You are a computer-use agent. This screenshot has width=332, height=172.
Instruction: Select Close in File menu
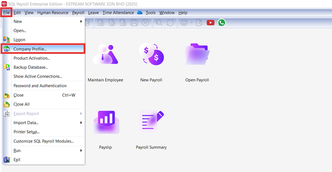click(43, 95)
